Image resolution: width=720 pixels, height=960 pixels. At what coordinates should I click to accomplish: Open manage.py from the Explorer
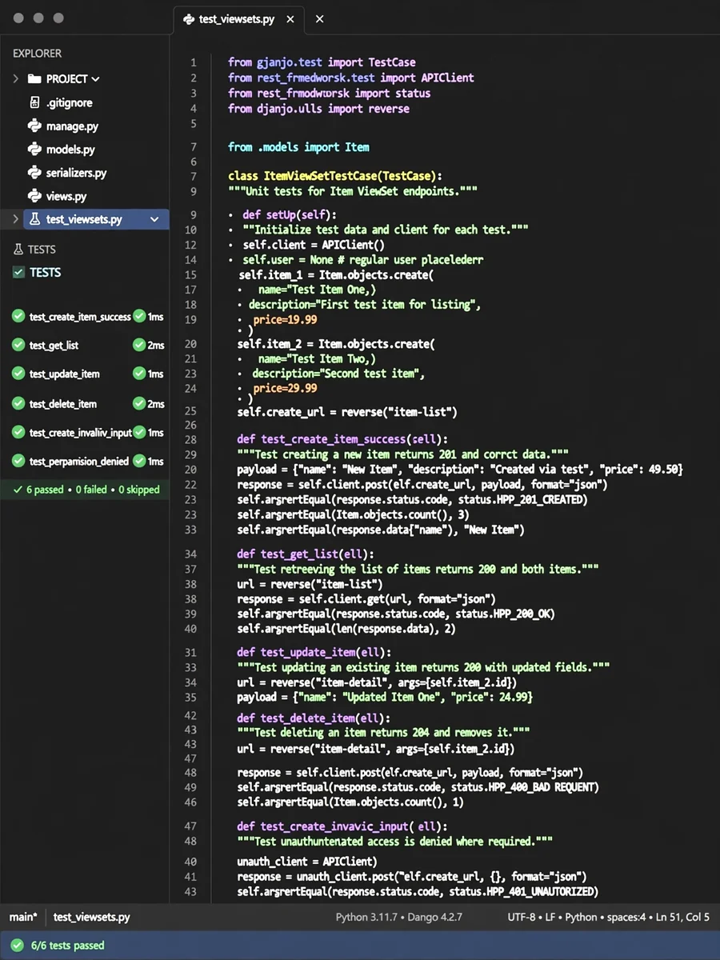(72, 126)
